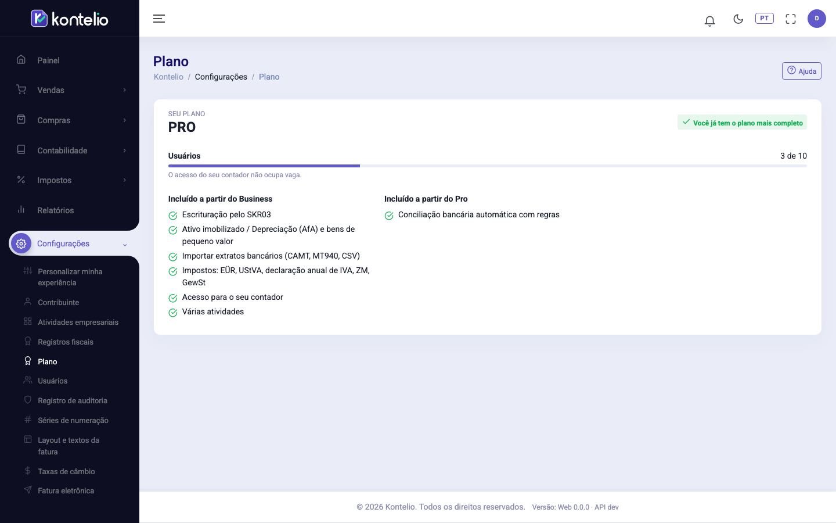Image resolution: width=836 pixels, height=523 pixels.
Task: Click the Compras bag icon
Action: pyautogui.click(x=21, y=119)
